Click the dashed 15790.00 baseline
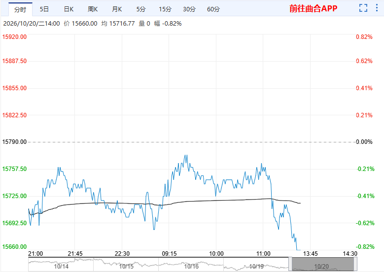The image size is (384, 272). pyautogui.click(x=192, y=142)
